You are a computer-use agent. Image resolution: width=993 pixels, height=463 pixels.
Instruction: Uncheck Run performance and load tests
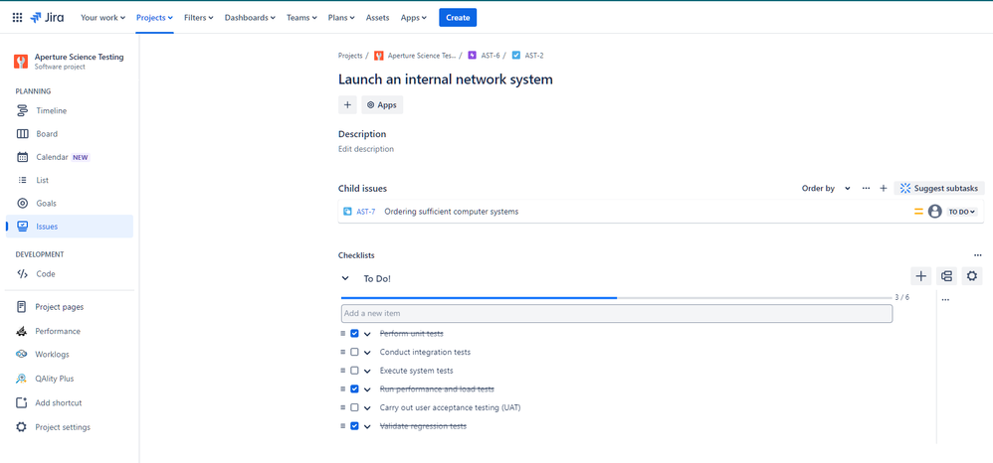pos(354,389)
